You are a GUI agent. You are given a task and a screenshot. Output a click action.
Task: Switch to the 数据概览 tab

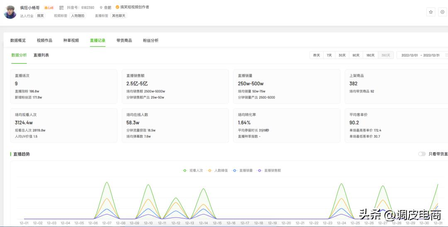[18, 41]
